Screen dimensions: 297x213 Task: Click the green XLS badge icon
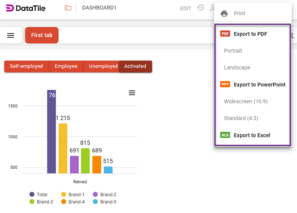click(225, 135)
